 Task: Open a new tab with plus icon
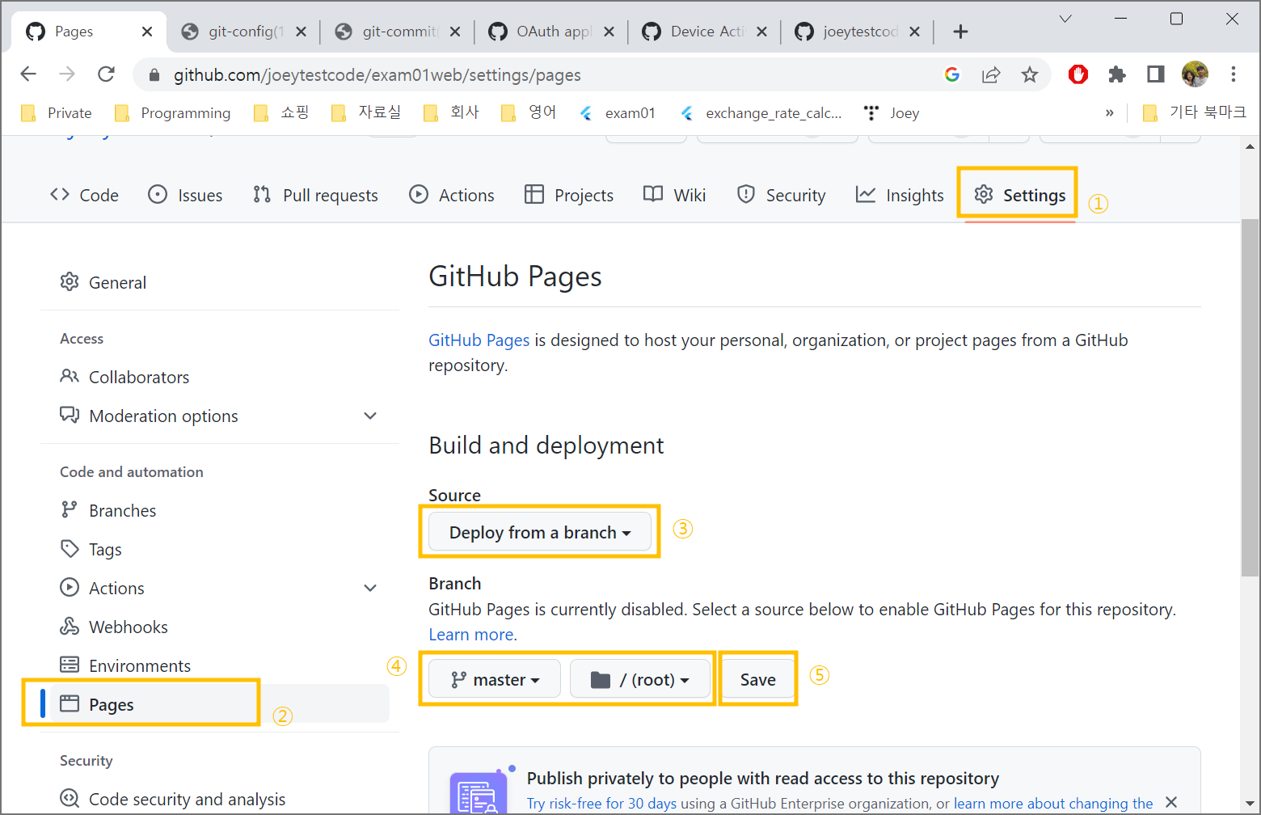click(x=960, y=32)
